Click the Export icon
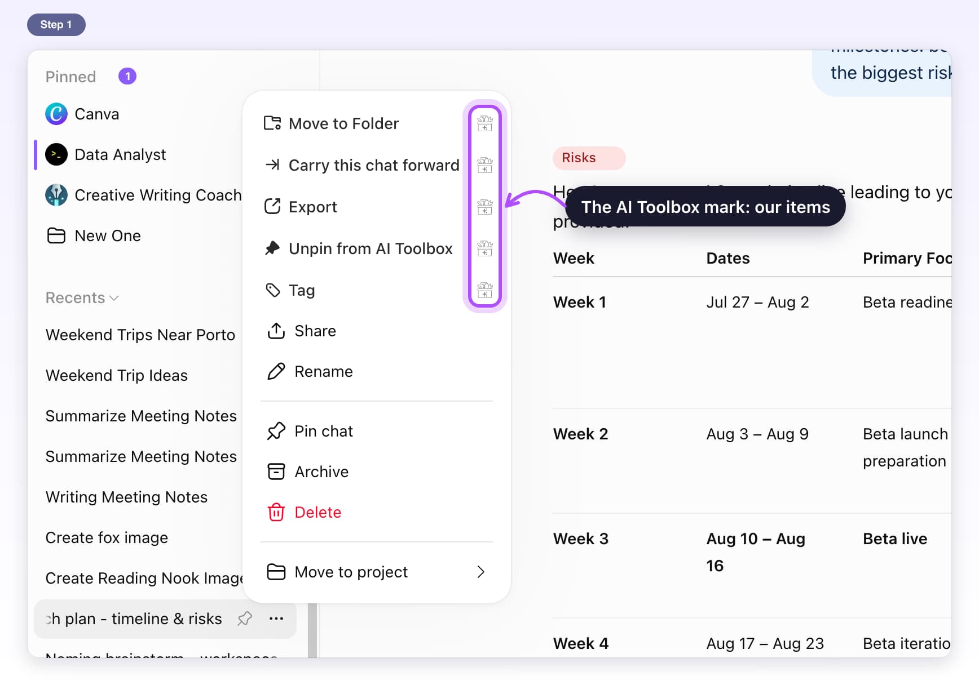Viewport: 979px width, 685px height. 272,207
